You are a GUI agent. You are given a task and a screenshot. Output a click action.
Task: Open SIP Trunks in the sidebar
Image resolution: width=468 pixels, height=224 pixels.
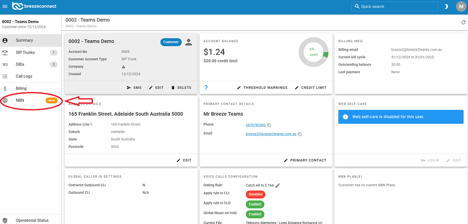click(x=31, y=53)
